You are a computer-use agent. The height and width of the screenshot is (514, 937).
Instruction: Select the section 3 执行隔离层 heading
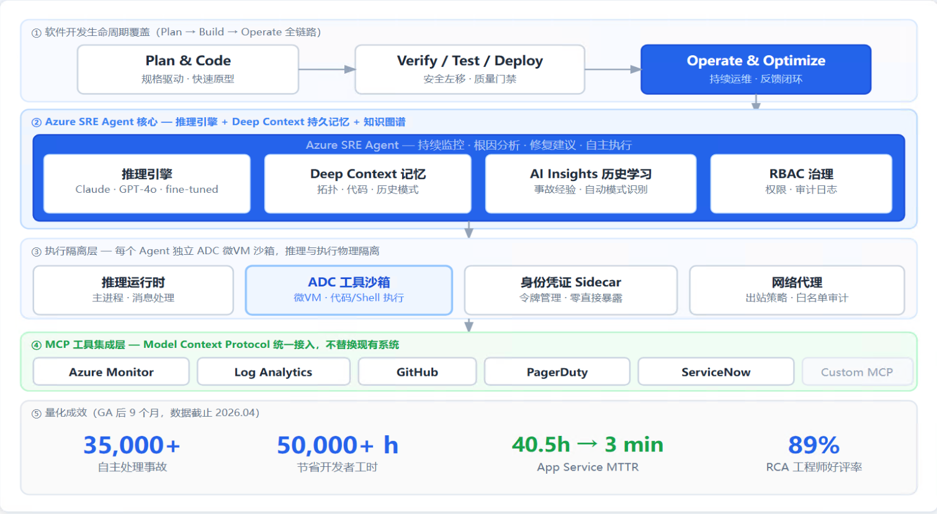click(205, 251)
